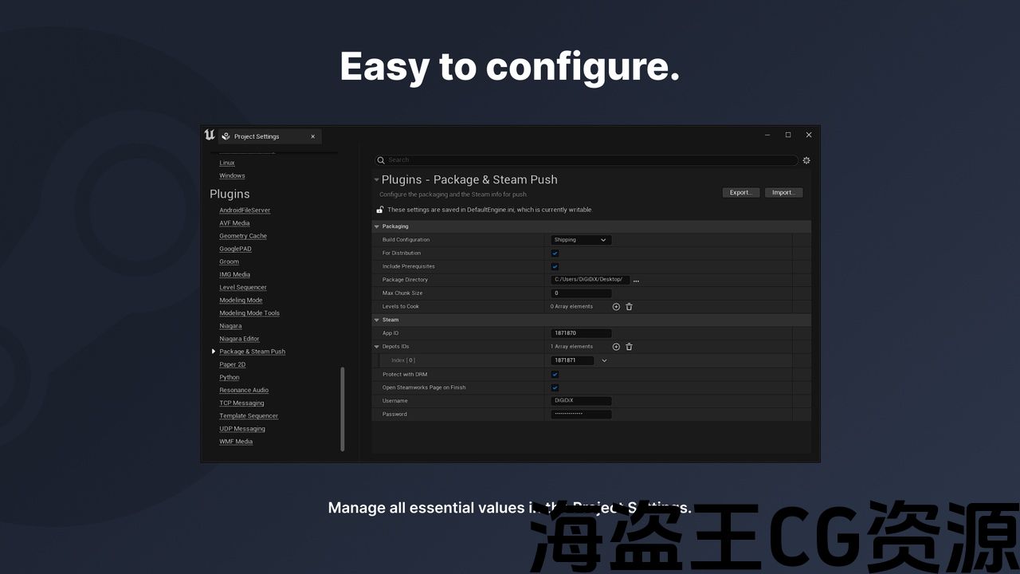Screen dimensions: 1020x574
Task: Open the Build Configuration dropdown
Action: [581, 240]
